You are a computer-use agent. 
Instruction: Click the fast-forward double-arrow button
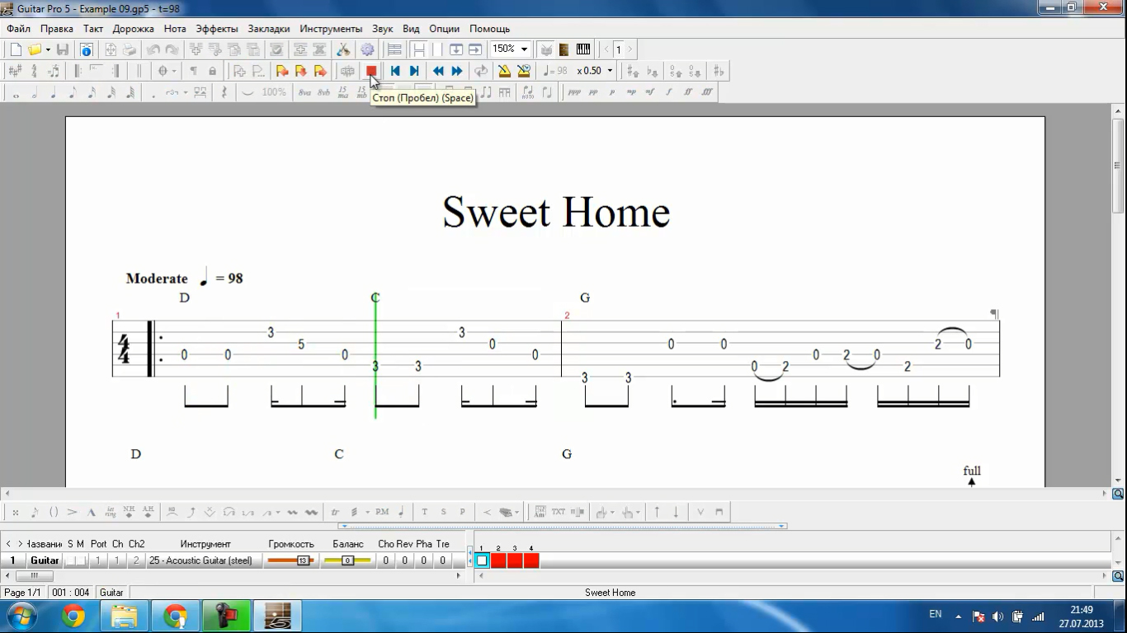[457, 71]
